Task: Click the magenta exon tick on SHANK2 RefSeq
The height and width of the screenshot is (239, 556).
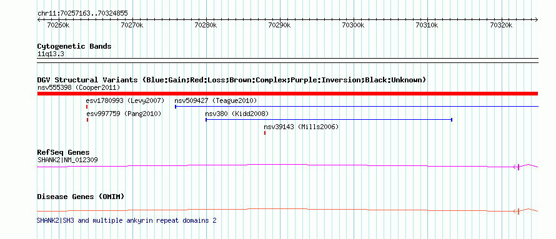Action: (519, 167)
